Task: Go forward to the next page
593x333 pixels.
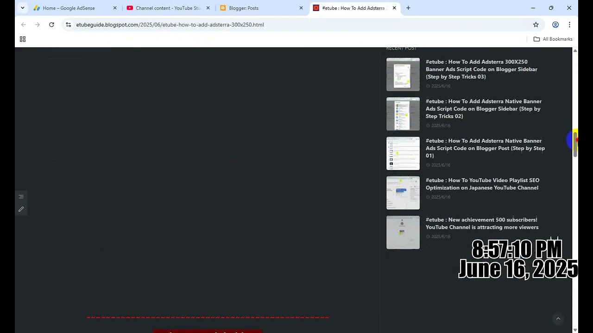Action: (38, 25)
